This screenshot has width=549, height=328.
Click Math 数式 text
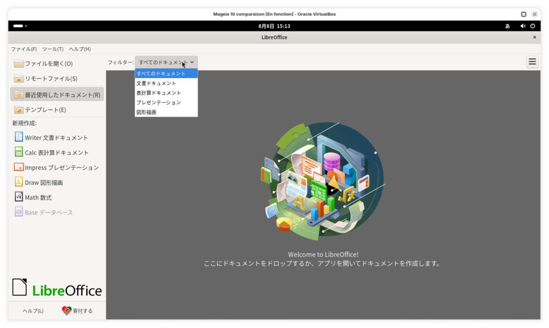pos(38,197)
